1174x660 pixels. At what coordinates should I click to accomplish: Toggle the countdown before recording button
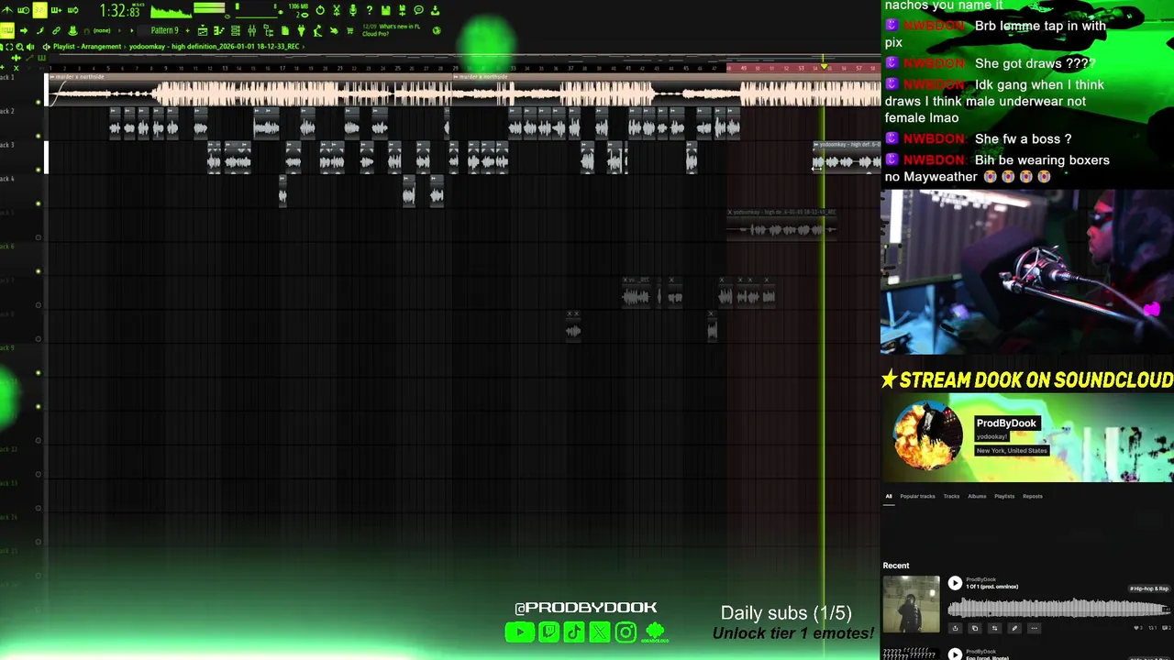pos(39,10)
